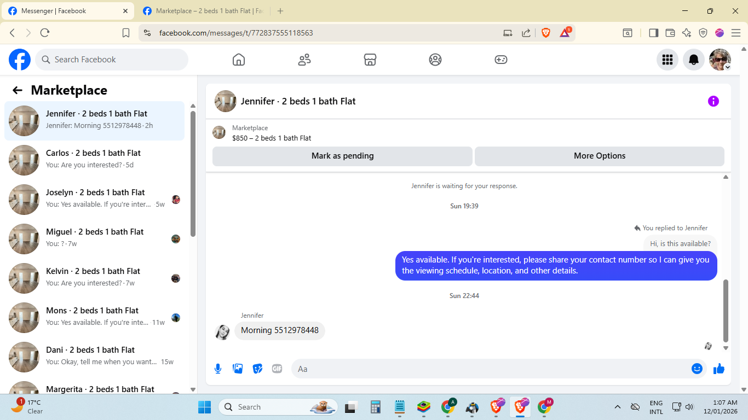Open the Kelvin conversation

pyautogui.click(x=95, y=278)
